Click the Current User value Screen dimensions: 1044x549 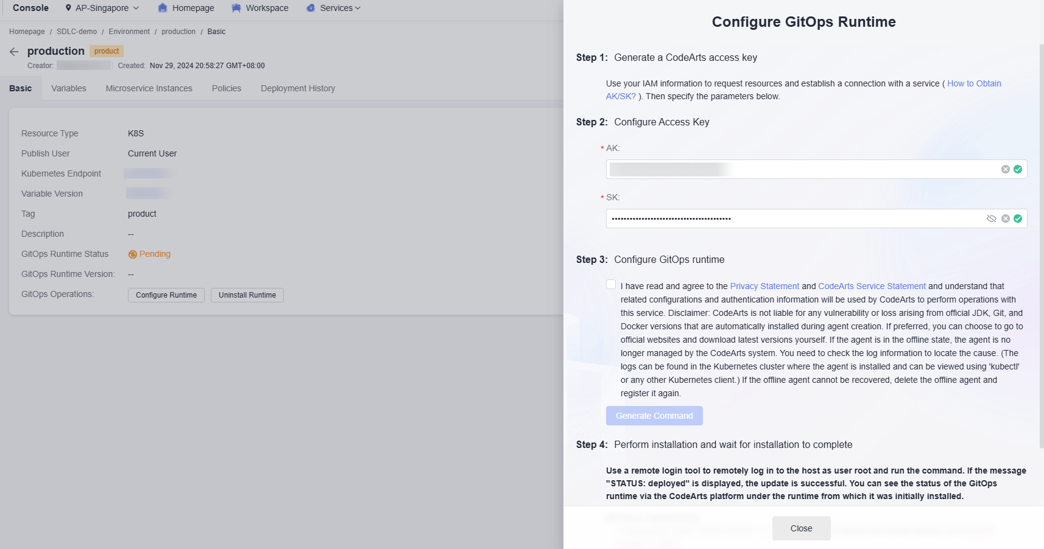pos(152,153)
